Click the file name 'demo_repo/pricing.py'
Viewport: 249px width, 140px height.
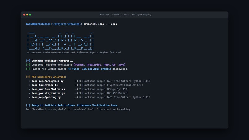(x=46, y=97)
